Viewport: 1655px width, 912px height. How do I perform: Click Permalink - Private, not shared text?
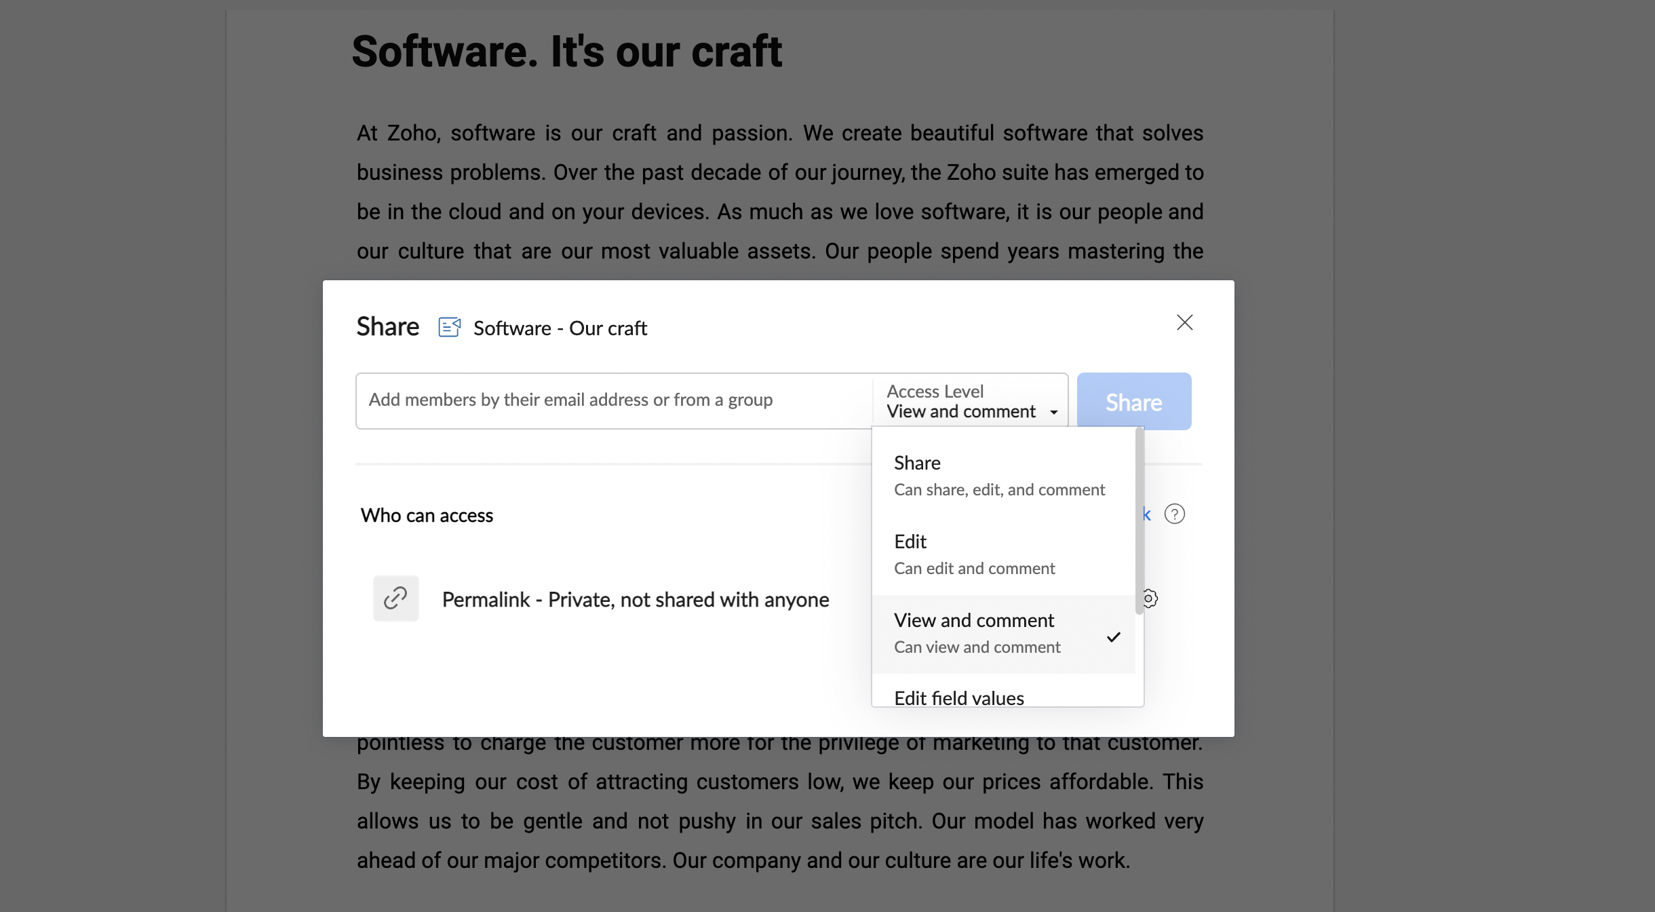pyautogui.click(x=635, y=600)
